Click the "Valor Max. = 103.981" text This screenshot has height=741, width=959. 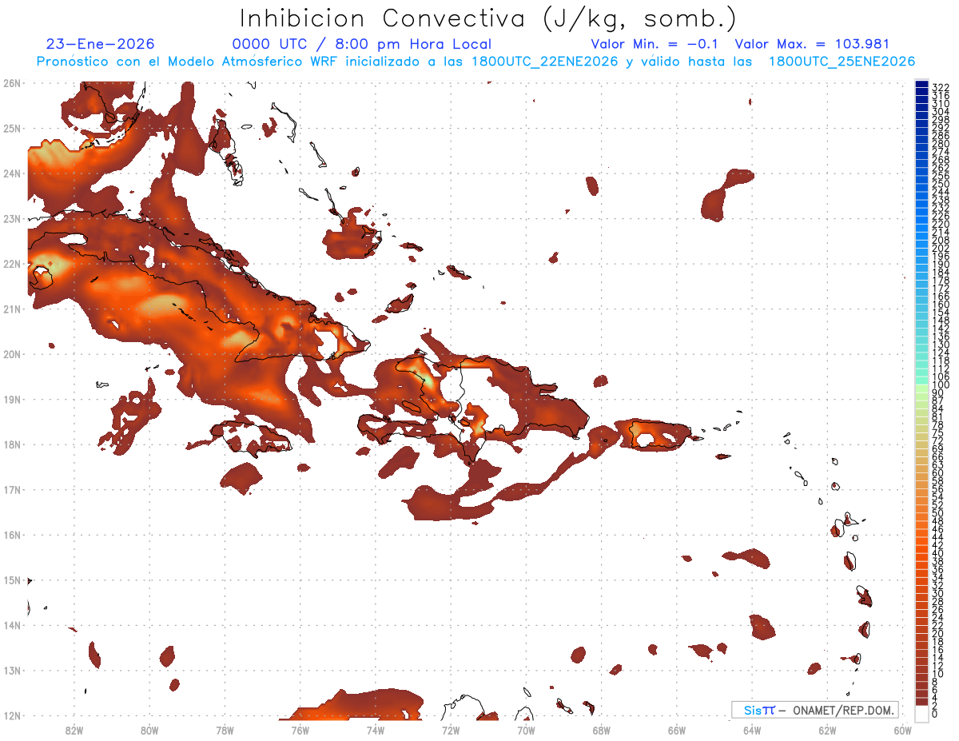click(x=812, y=45)
